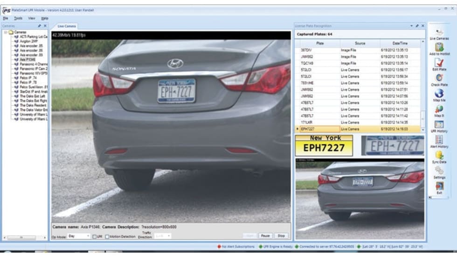
Task: Open the Tools menu
Action: point(18,18)
